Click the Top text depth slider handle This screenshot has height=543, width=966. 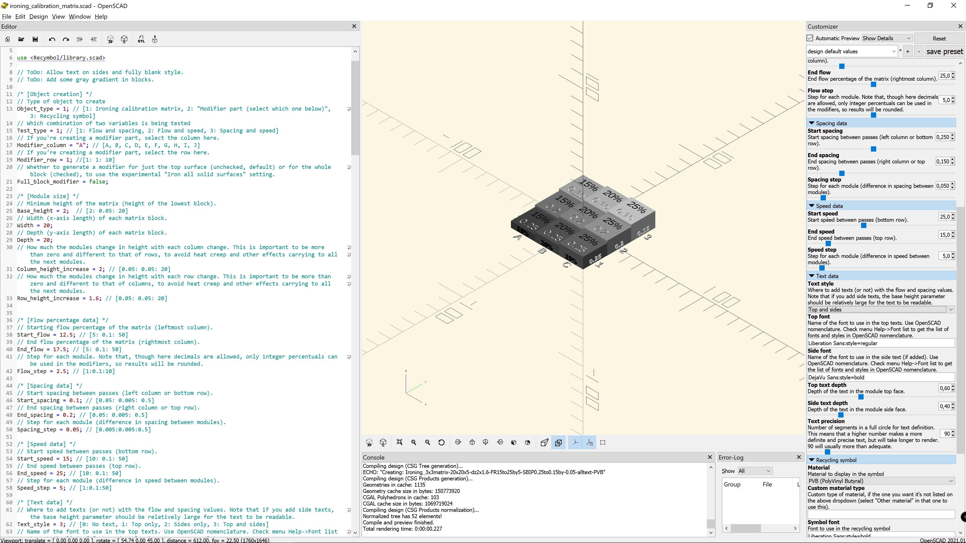point(861,397)
